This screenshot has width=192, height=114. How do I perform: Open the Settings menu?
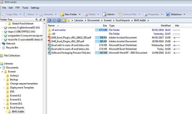[x=35, y=8]
